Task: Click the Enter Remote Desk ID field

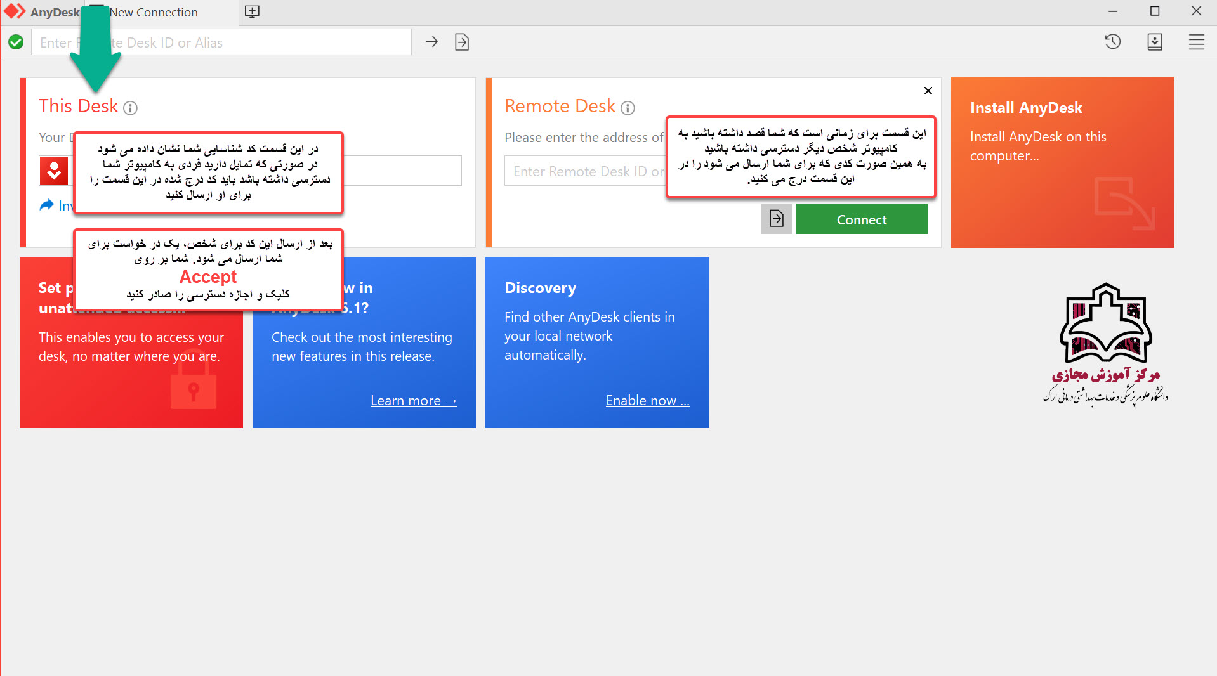Action: click(584, 171)
